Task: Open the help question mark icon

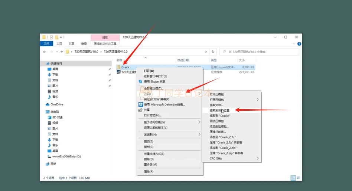Action: (299, 44)
